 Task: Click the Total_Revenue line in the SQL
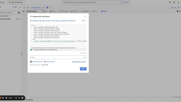[x=46, y=38]
